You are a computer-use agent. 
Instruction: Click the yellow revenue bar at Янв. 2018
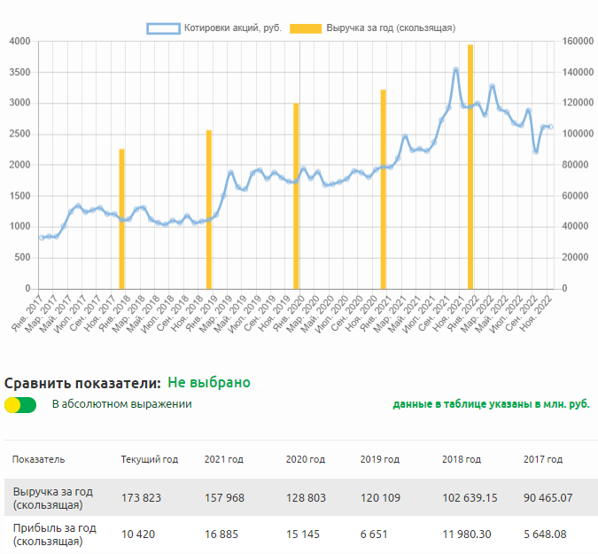point(122,218)
